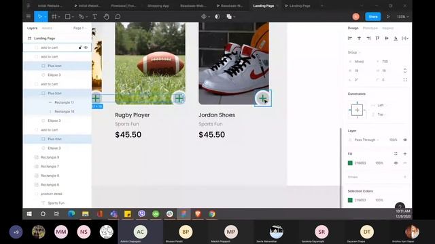The width and height of the screenshot is (435, 244).
Task: Click the Use as mask icon
Action: [217, 16]
